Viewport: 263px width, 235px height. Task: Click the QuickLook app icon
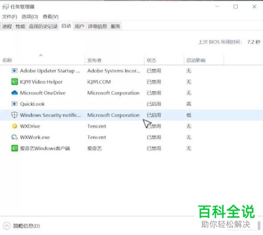click(14, 104)
